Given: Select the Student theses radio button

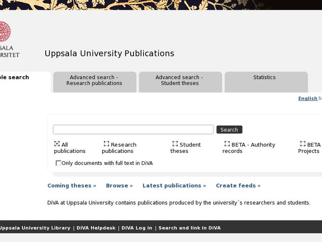Looking at the screenshot, I should [175, 143].
